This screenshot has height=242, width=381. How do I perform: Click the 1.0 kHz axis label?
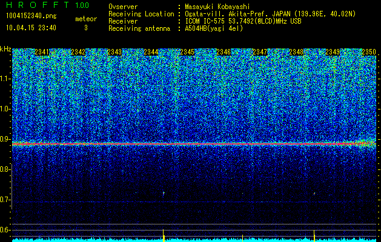(5, 109)
